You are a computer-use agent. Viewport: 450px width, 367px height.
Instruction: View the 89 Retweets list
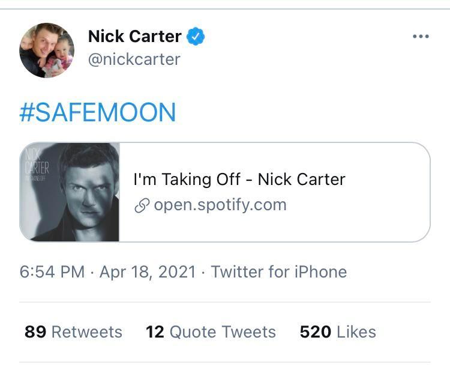click(x=73, y=332)
